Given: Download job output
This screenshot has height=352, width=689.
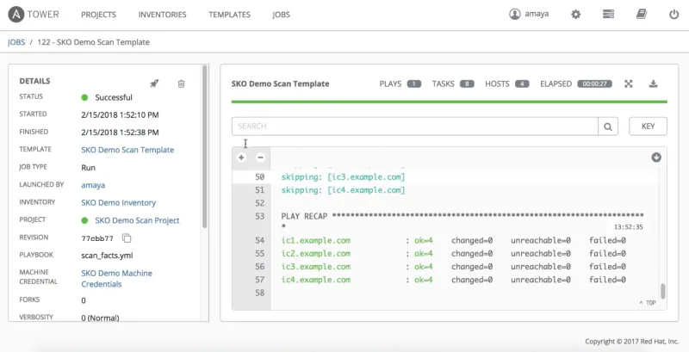Looking at the screenshot, I should [654, 83].
